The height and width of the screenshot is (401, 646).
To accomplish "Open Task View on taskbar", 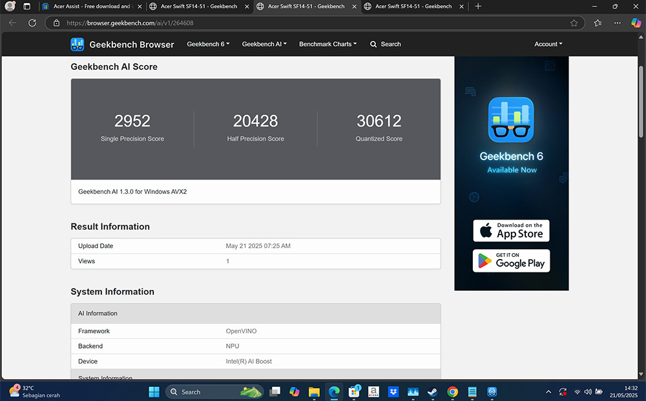I will [x=275, y=392].
